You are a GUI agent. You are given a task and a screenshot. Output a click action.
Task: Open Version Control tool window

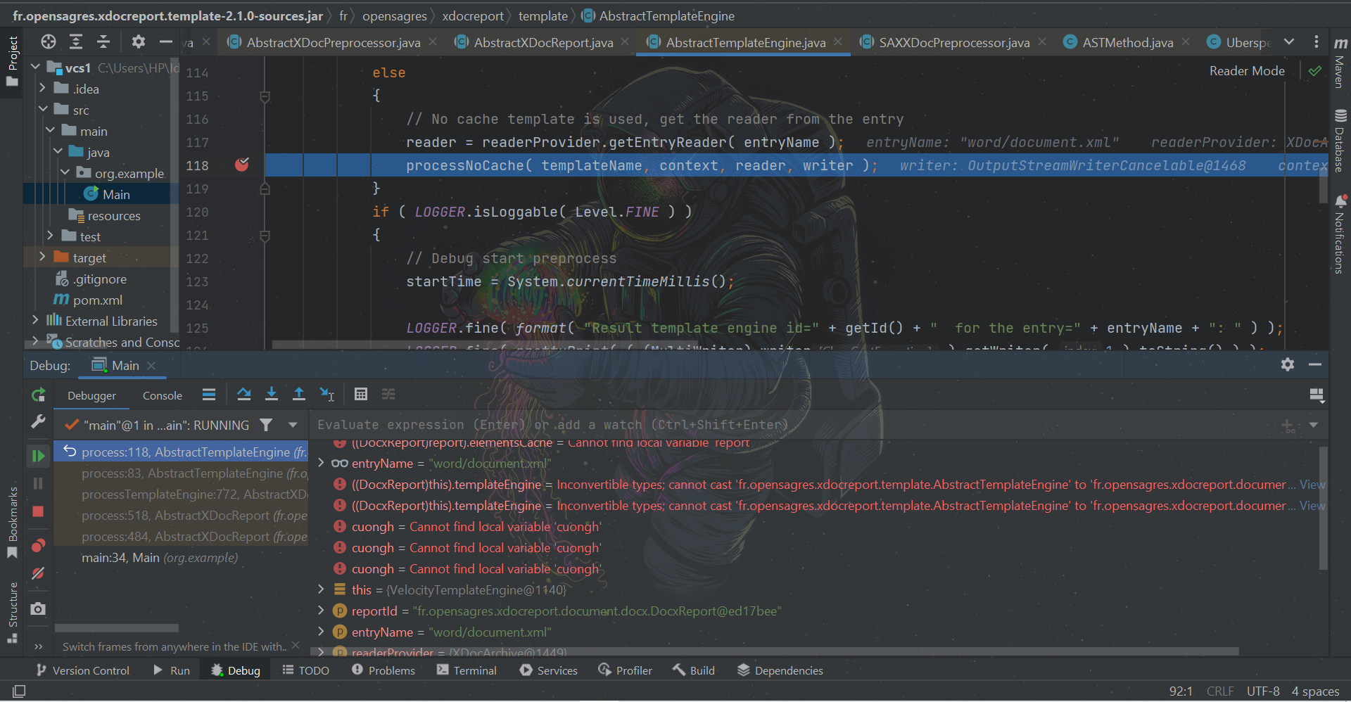(x=83, y=670)
